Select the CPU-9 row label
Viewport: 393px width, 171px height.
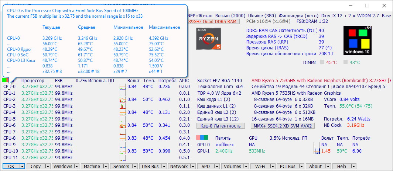(x=9, y=144)
